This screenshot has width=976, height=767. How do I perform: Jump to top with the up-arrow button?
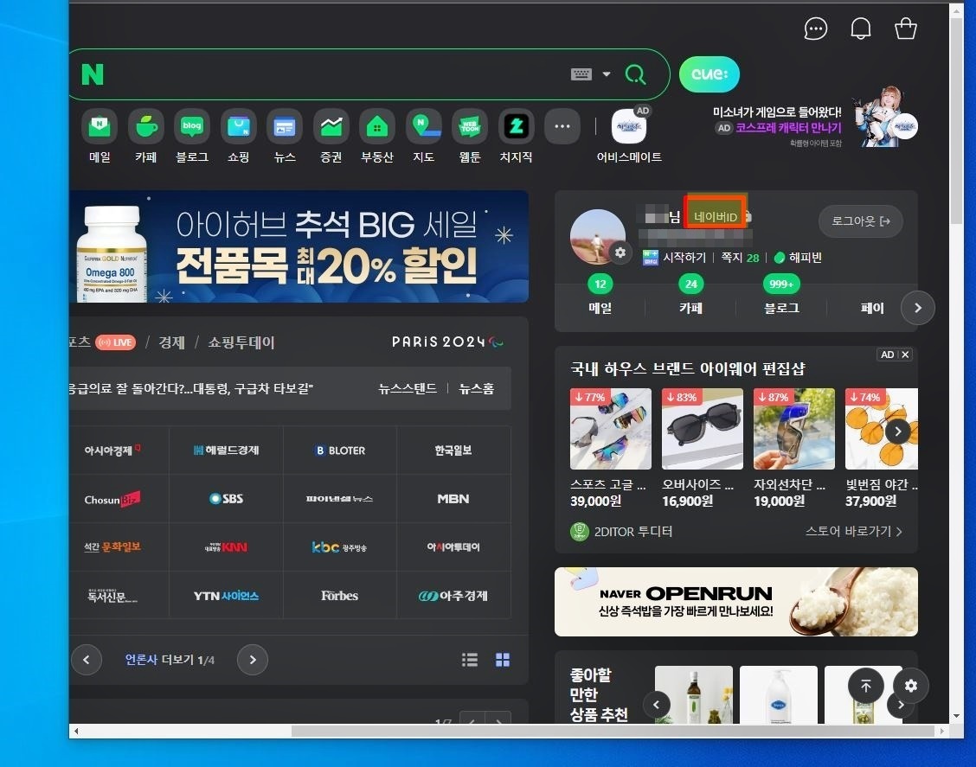pos(866,686)
